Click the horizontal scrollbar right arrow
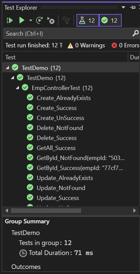The height and width of the screenshot is (274, 140). (x=135, y=211)
